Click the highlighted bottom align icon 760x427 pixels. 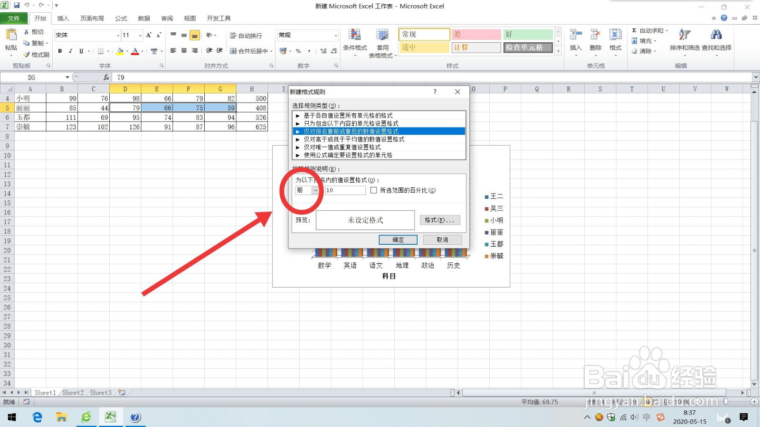[x=194, y=35]
